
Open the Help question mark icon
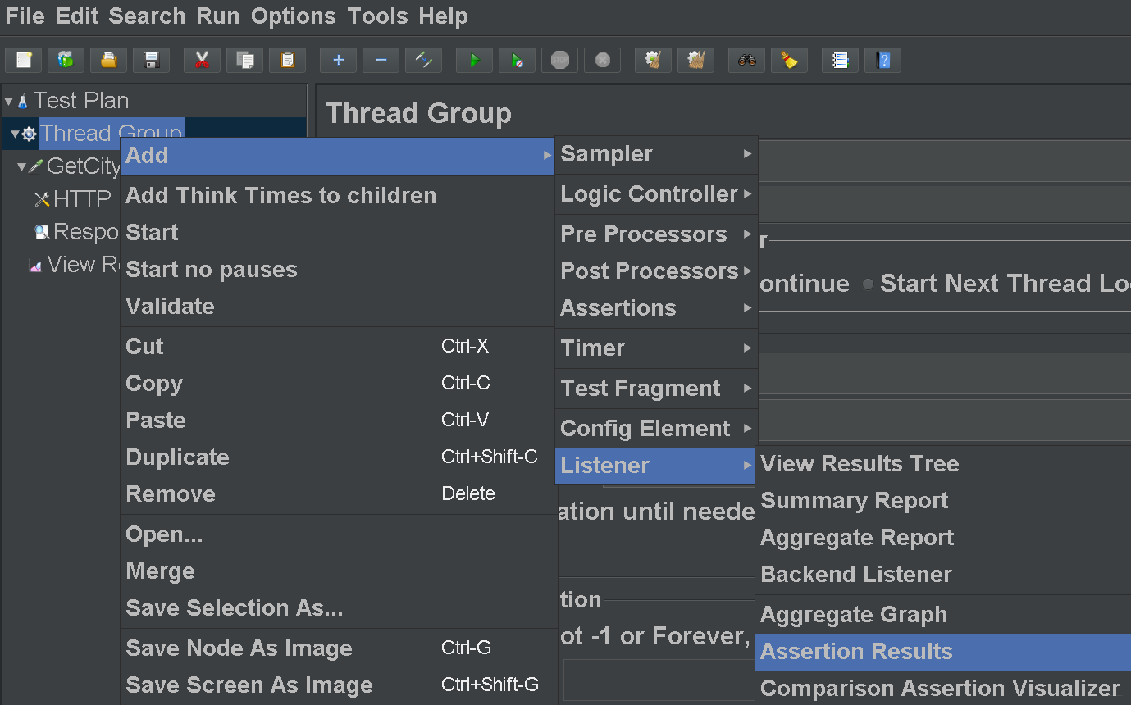click(x=882, y=60)
